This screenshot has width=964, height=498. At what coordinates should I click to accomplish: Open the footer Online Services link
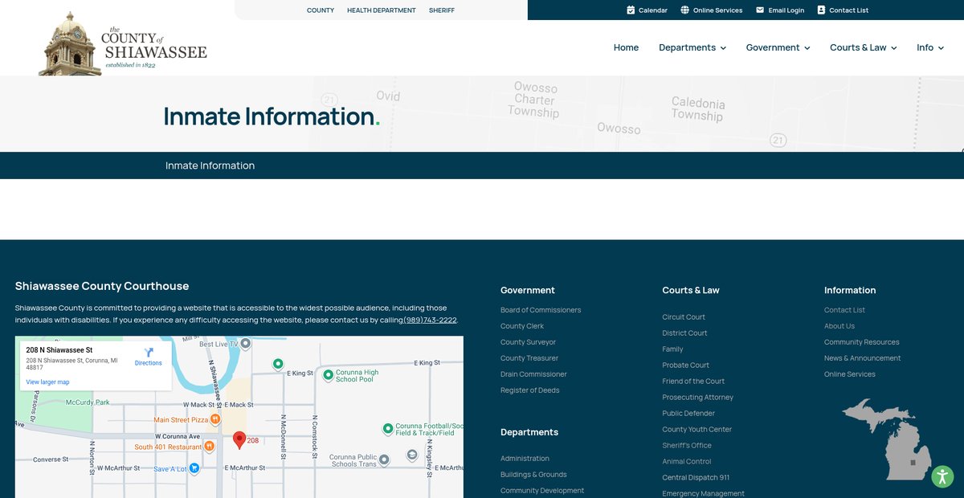click(x=850, y=374)
